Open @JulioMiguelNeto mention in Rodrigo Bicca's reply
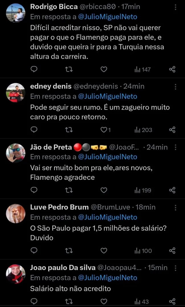The width and height of the screenshot is (185, 307). pyautogui.click(x=109, y=17)
